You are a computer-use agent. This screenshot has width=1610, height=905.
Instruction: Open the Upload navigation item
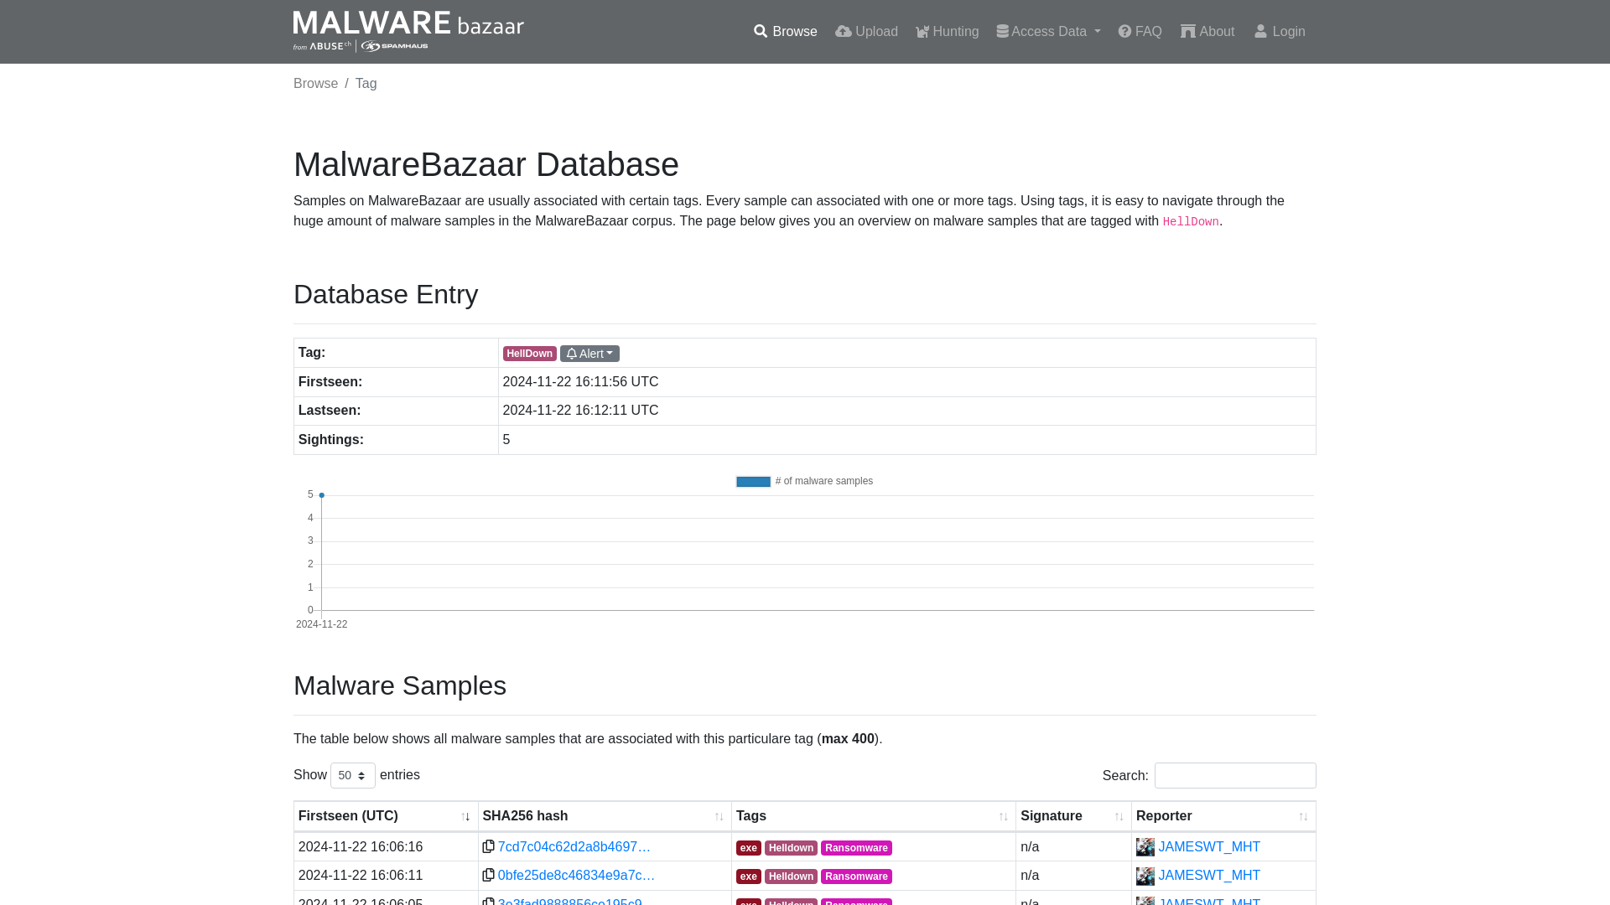pyautogui.click(x=866, y=32)
